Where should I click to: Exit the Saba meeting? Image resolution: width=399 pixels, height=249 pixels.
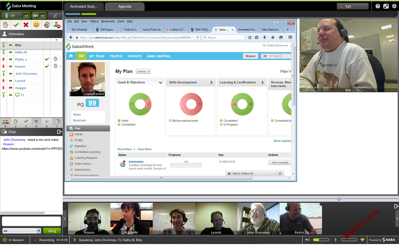pyautogui.click(x=353, y=6)
